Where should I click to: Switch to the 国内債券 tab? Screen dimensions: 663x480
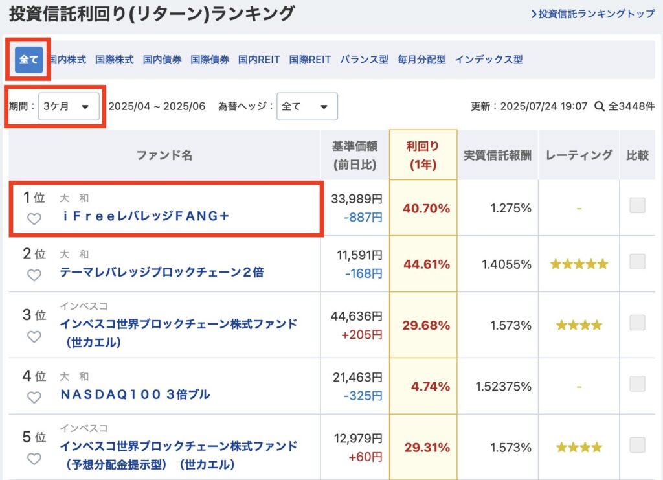(x=162, y=60)
